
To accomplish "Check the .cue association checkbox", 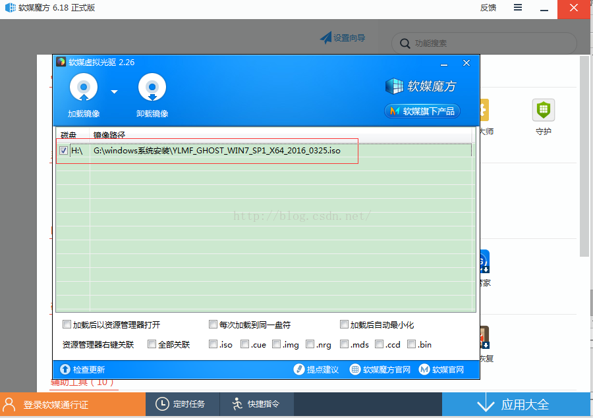I will (x=245, y=344).
